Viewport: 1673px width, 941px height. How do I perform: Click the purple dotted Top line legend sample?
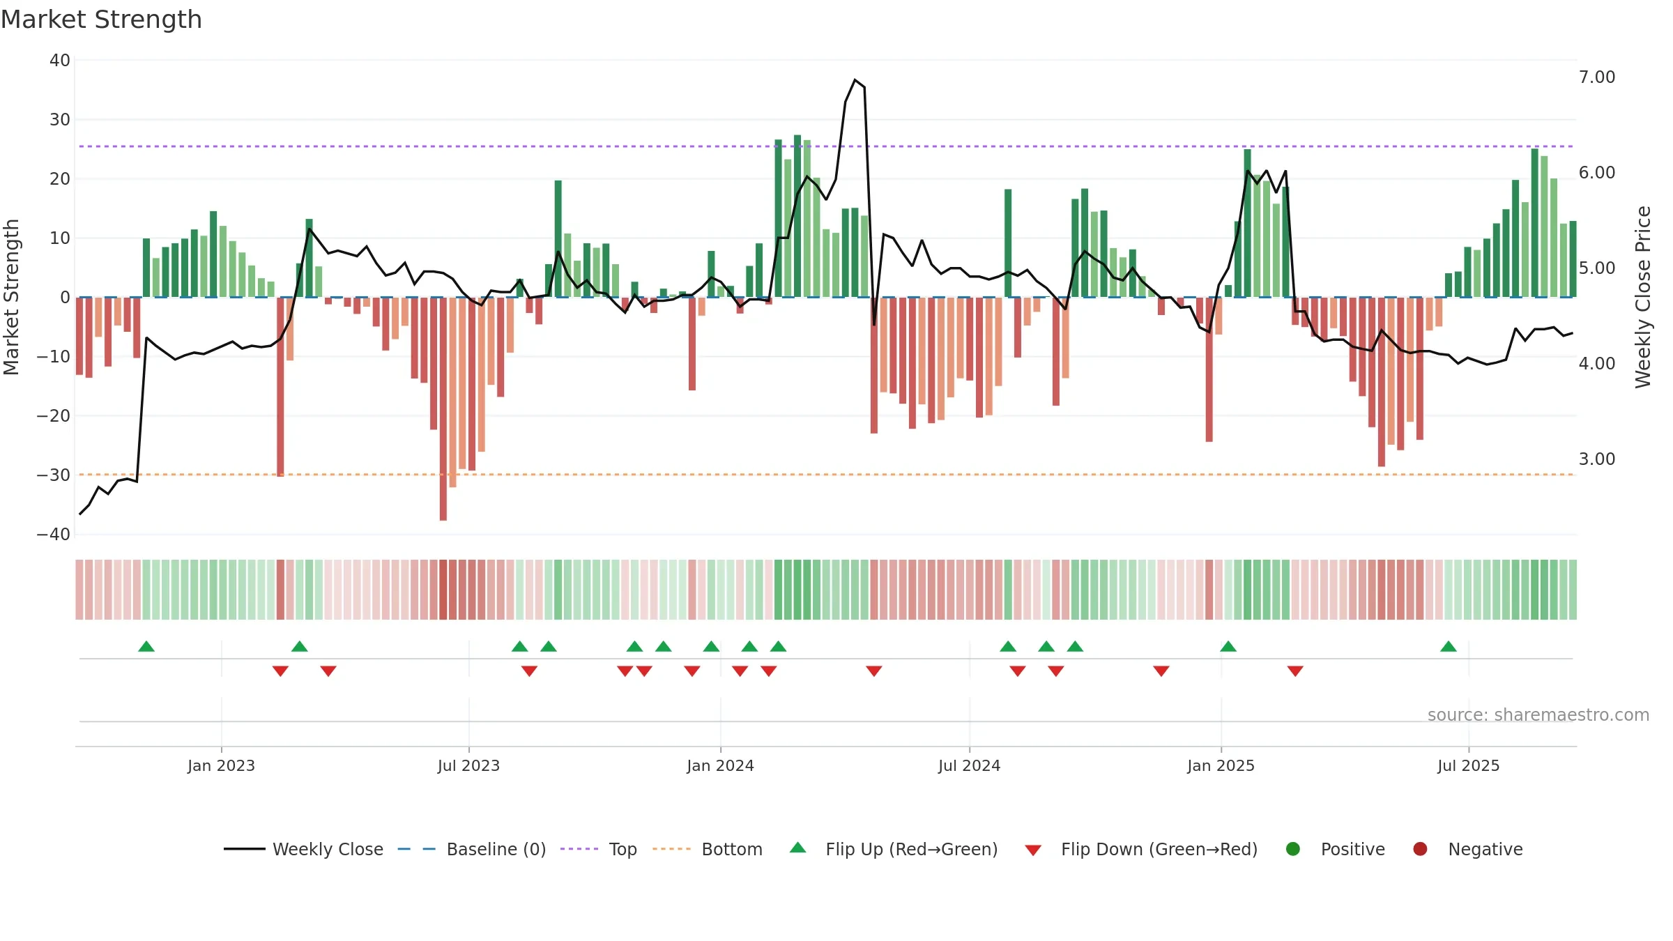pyautogui.click(x=579, y=849)
